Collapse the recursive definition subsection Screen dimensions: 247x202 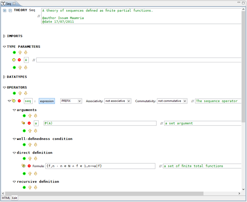click(14, 182)
